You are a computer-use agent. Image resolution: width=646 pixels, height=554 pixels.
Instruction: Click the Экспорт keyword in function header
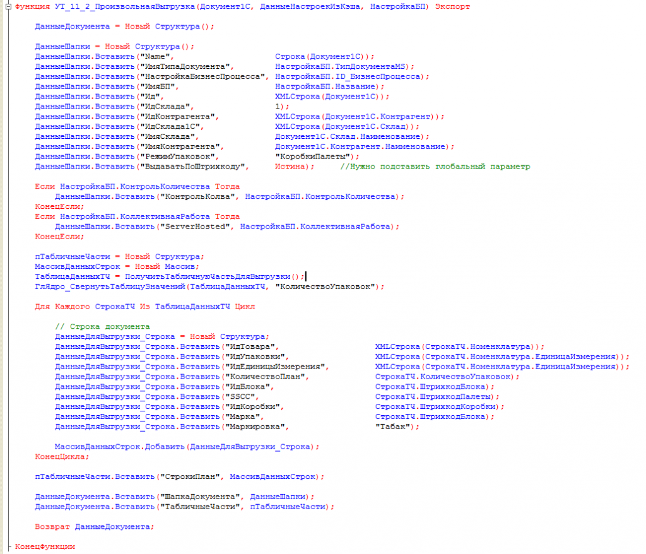point(452,6)
